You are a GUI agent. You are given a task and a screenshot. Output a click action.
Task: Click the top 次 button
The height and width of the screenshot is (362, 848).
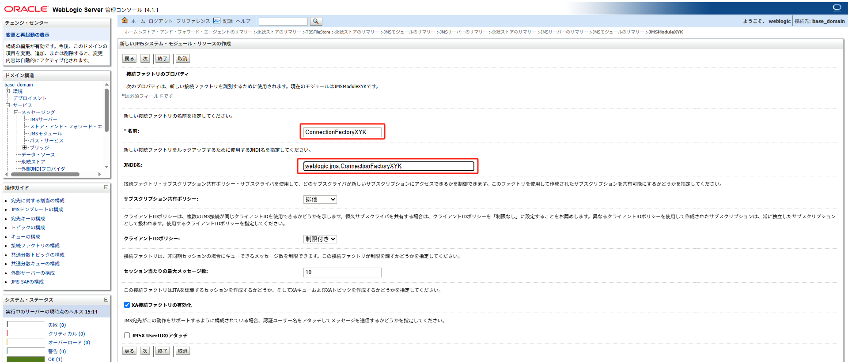tap(145, 59)
